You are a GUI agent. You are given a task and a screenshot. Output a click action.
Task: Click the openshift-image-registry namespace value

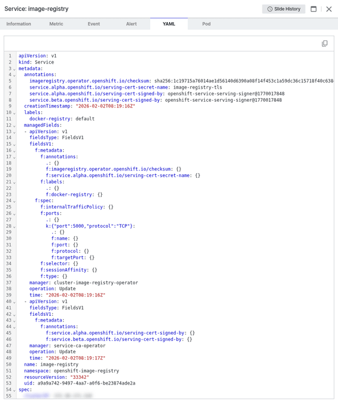(86, 371)
